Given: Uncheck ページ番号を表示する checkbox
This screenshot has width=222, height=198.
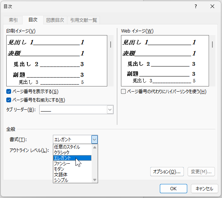Looking at the screenshot, I should coord(9,92).
